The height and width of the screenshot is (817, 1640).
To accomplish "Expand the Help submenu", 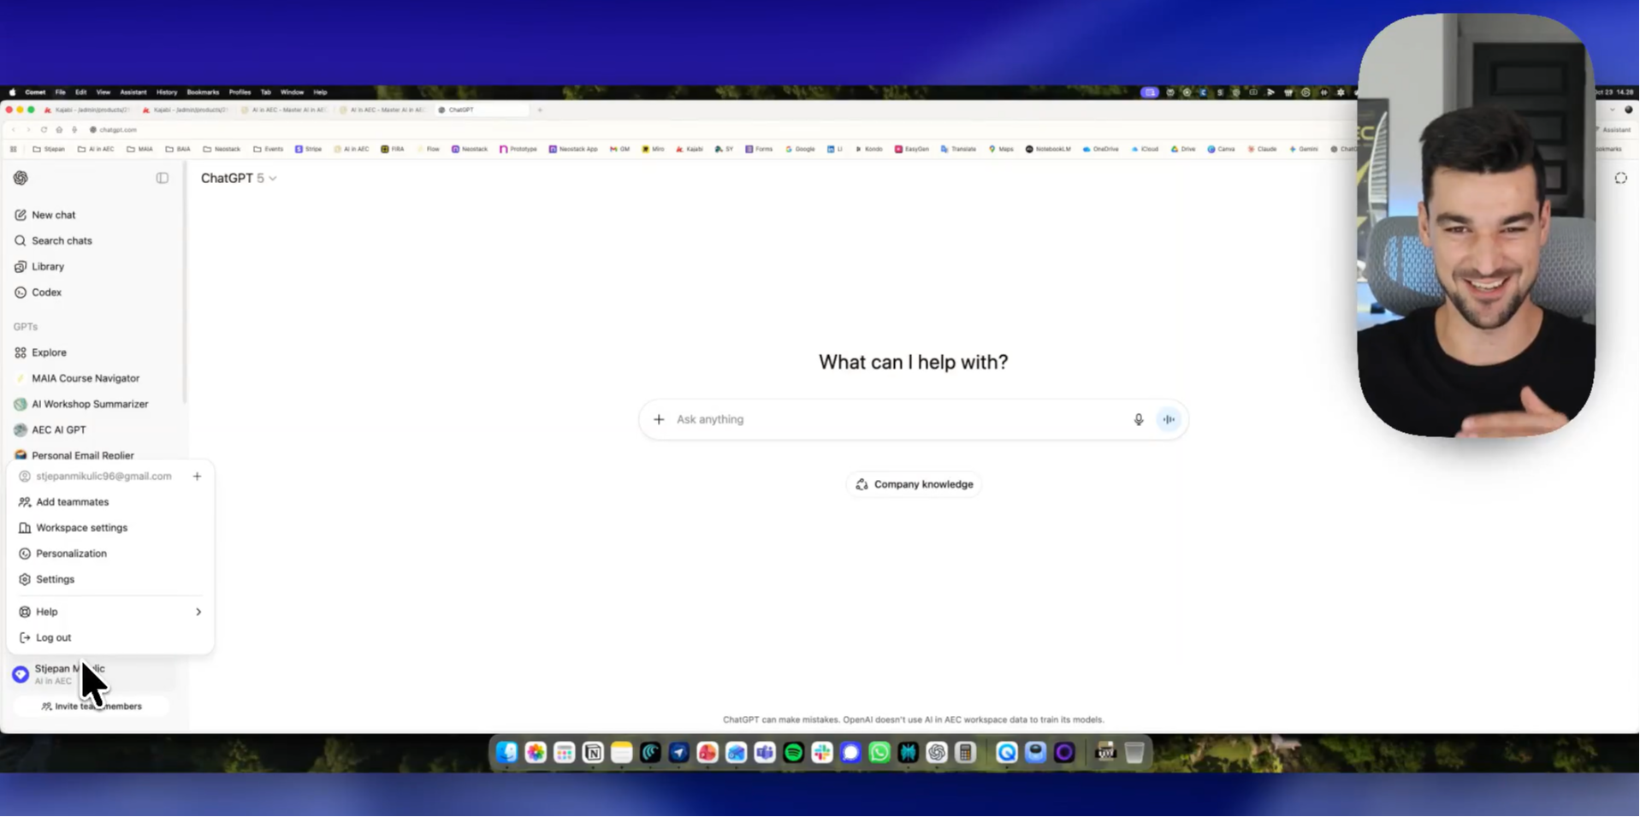I will click(110, 612).
